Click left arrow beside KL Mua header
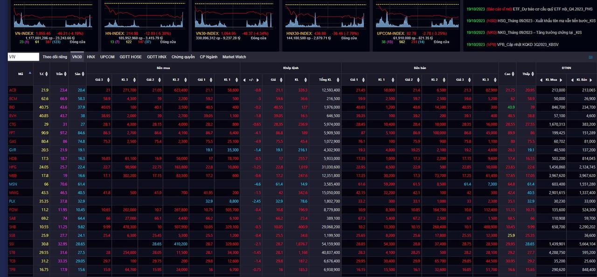Viewport: 597px width, 277px height. coord(541,80)
